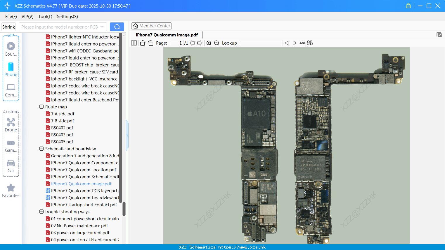The image size is (445, 250).
Task: Find next lookup result
Action: pos(294,43)
